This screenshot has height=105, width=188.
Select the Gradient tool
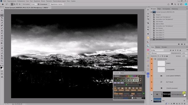click(2, 43)
